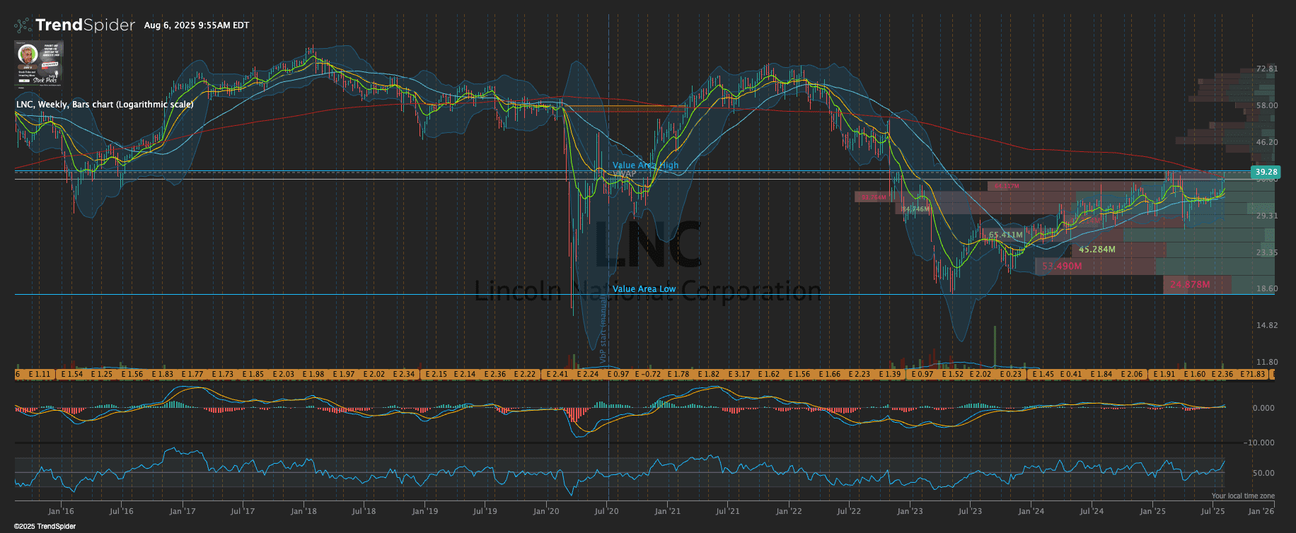Click the Value Area Low label
Viewport: 1296px width, 533px height.
(x=644, y=289)
